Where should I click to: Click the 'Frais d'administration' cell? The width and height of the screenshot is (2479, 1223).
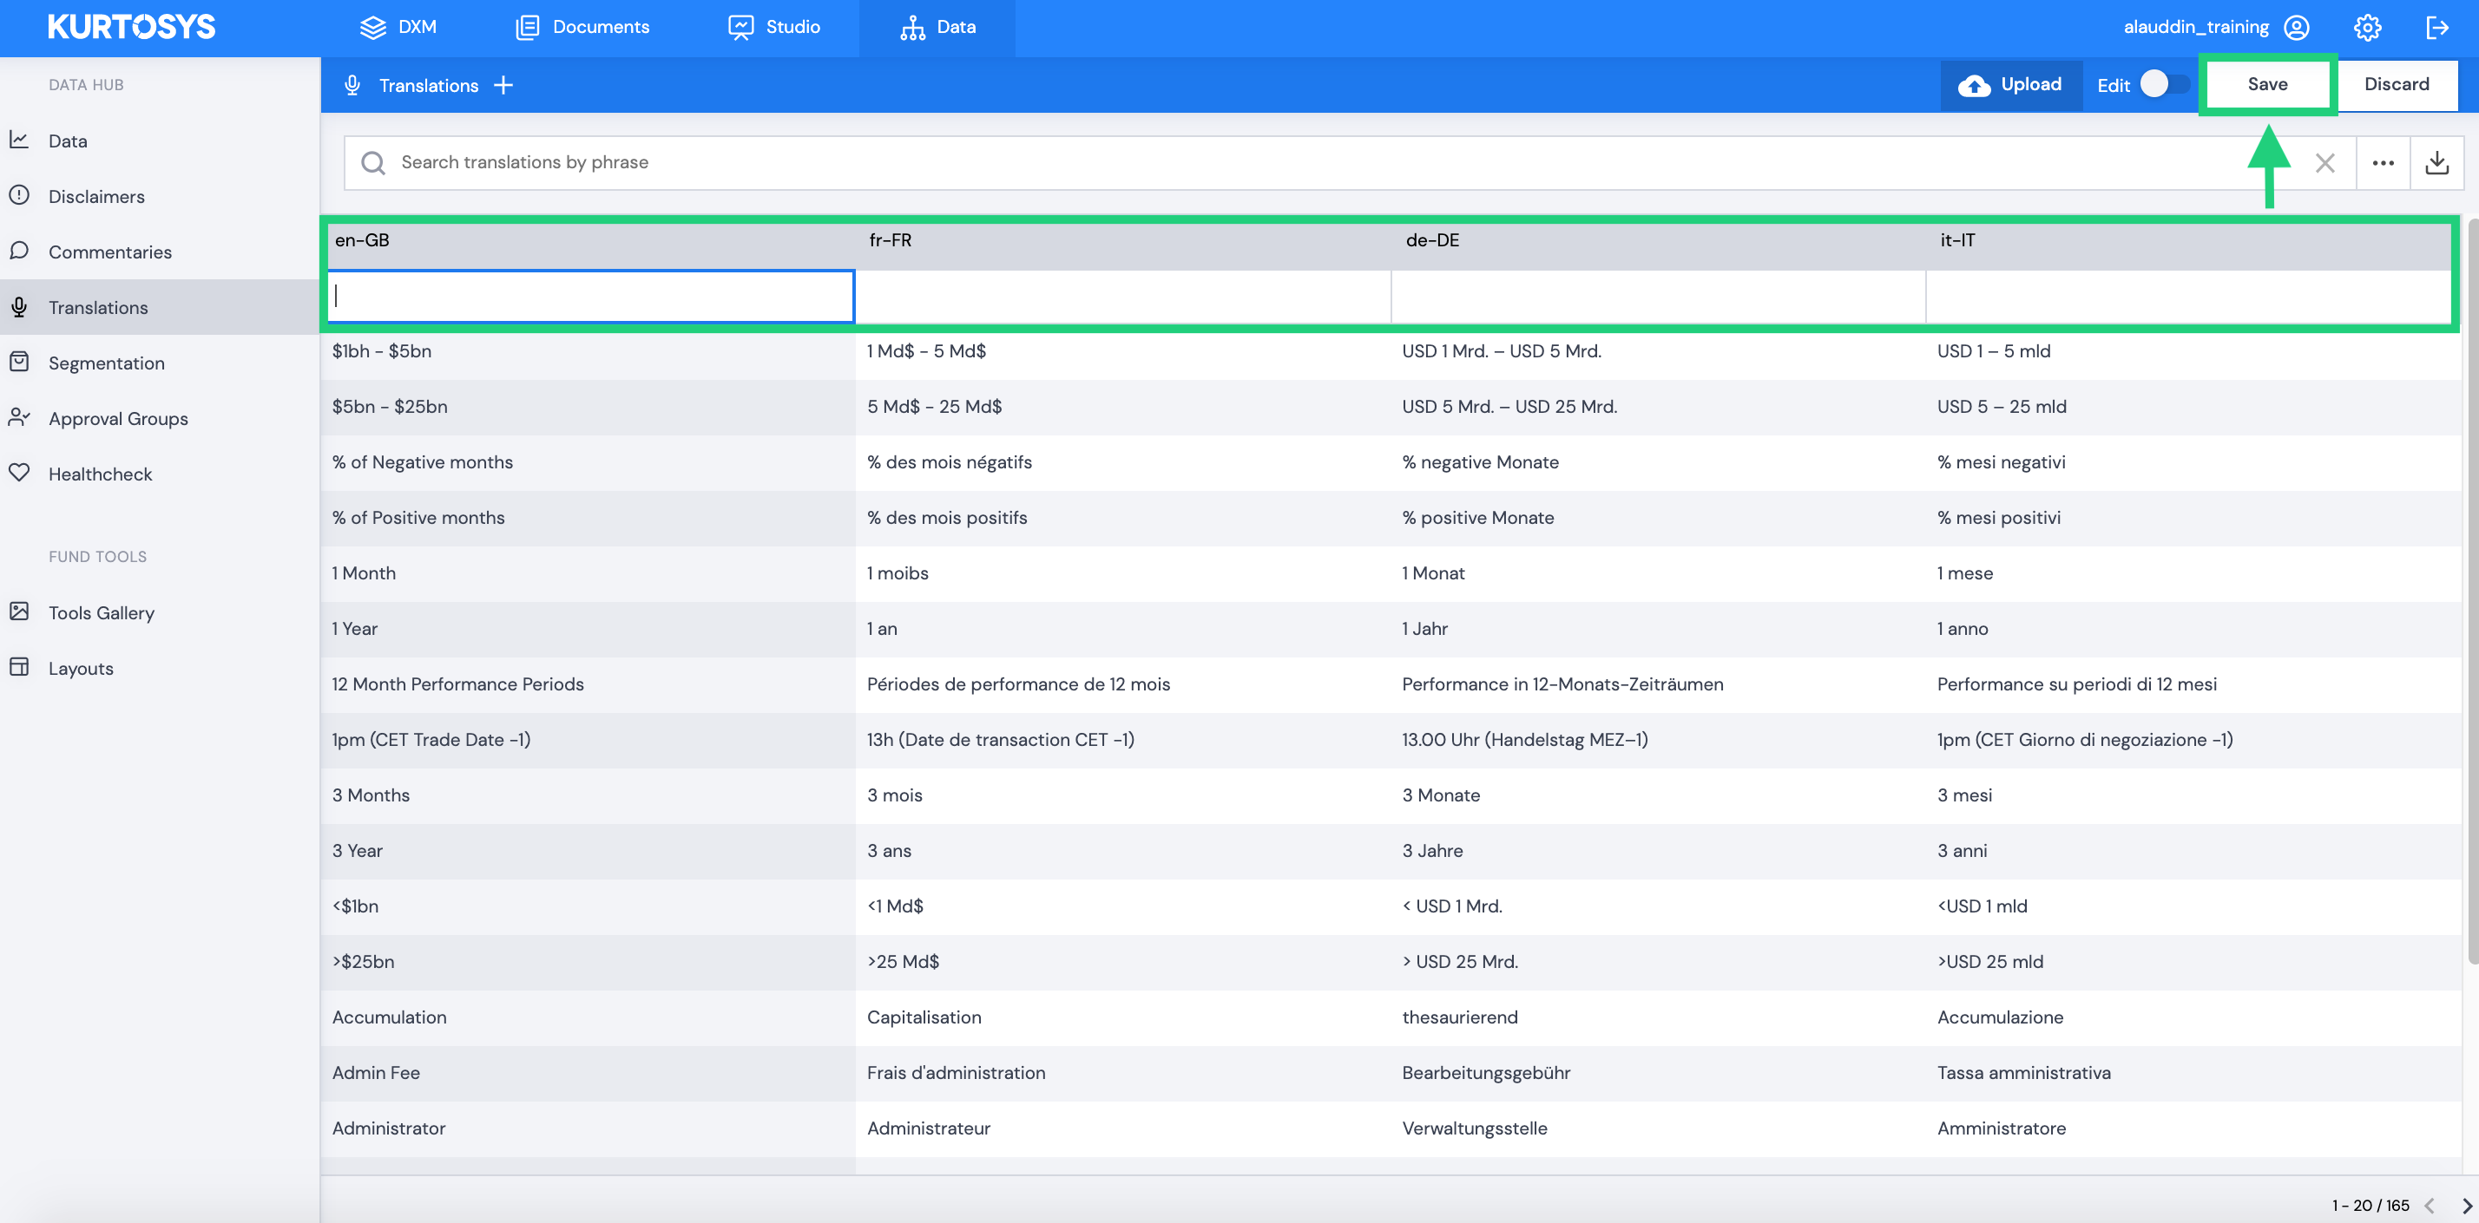(x=1123, y=1073)
